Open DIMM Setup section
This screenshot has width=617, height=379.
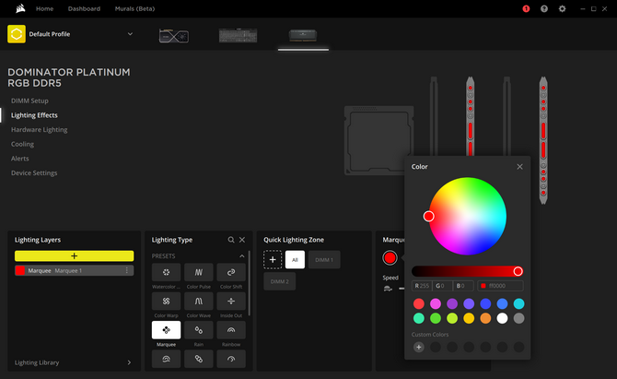(29, 101)
